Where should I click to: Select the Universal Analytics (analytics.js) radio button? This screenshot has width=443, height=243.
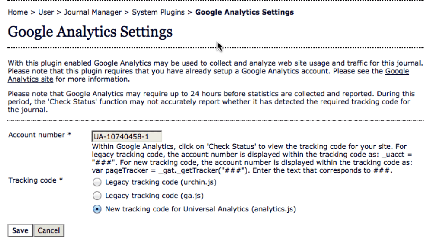click(97, 210)
